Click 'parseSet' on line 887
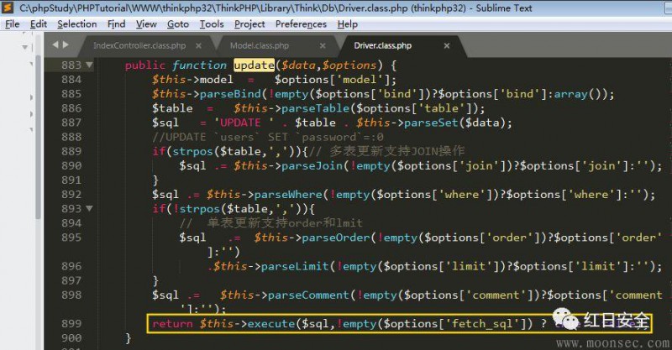Viewport: 672px width, 350px height. pos(431,123)
